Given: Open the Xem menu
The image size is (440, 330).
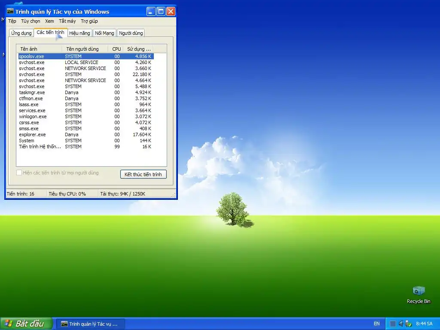Looking at the screenshot, I should pos(49,21).
